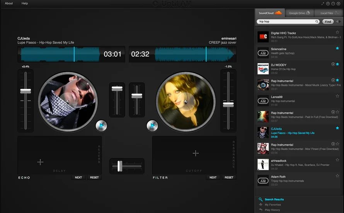Image resolution: width=344 pixels, height=213 pixels.
Task: Select 'Health gets hip(hop)' track title
Action: click(x=283, y=53)
